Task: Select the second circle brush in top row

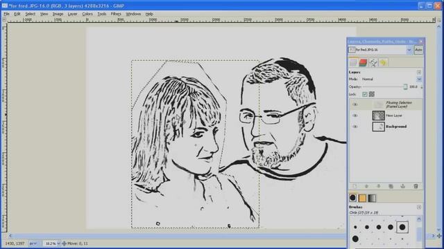Action: (x=367, y=227)
